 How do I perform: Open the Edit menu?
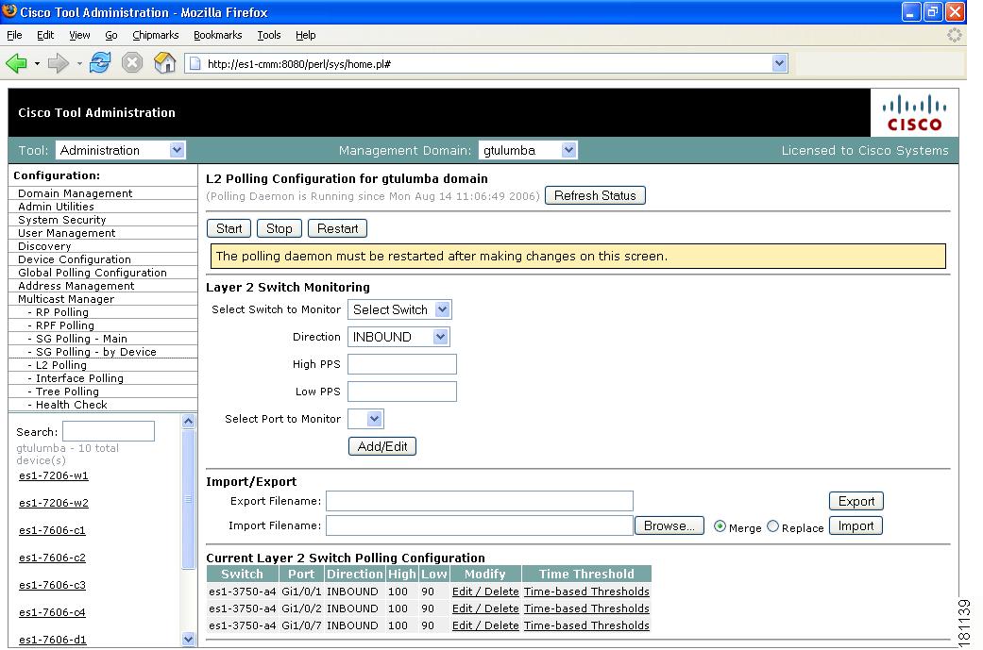[x=45, y=35]
